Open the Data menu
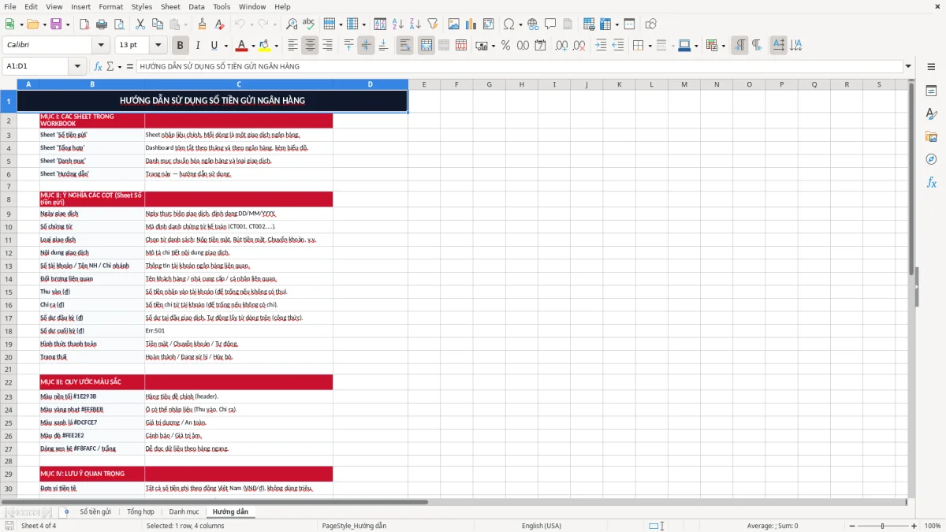This screenshot has height=532, width=946. click(196, 6)
